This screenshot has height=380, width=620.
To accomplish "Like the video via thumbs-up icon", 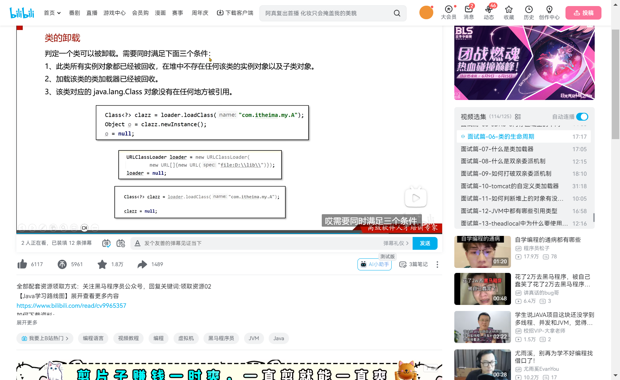I will tap(22, 264).
